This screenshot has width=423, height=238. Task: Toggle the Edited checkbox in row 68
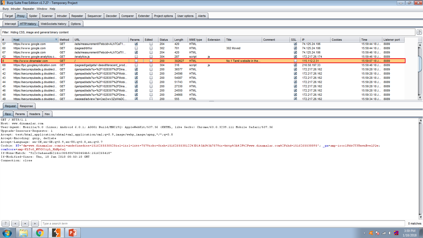151,65
